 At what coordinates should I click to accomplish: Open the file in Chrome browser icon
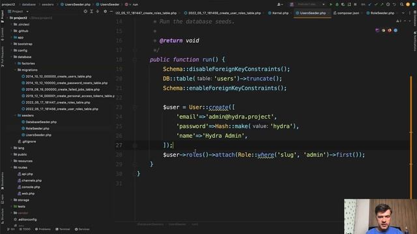click(x=383, y=31)
